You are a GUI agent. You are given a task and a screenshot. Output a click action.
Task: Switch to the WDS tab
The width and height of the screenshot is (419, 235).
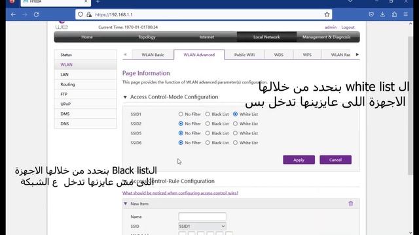pyautogui.click(x=279, y=55)
